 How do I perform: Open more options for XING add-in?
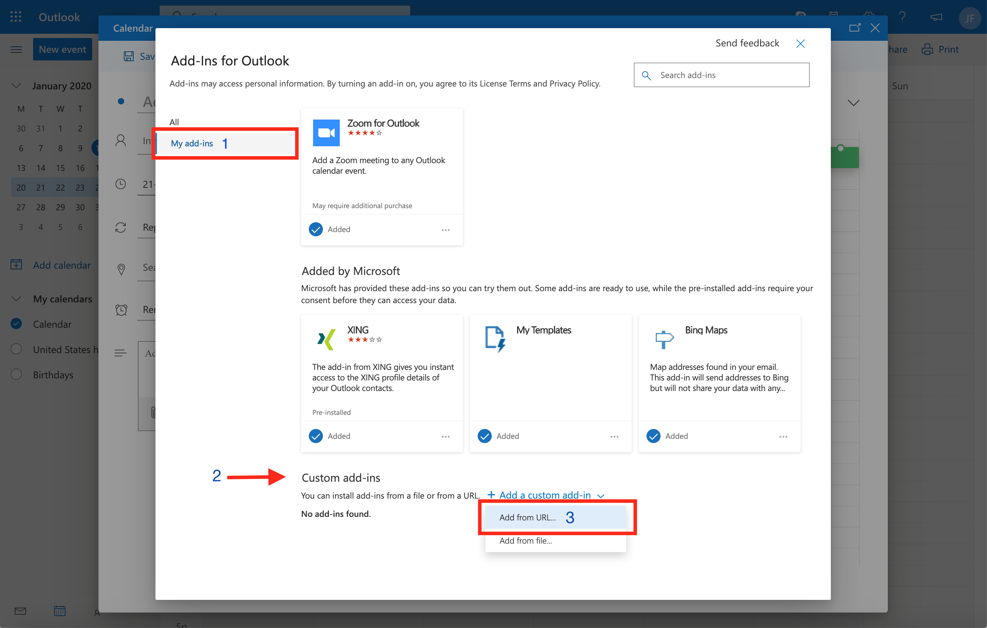point(446,437)
